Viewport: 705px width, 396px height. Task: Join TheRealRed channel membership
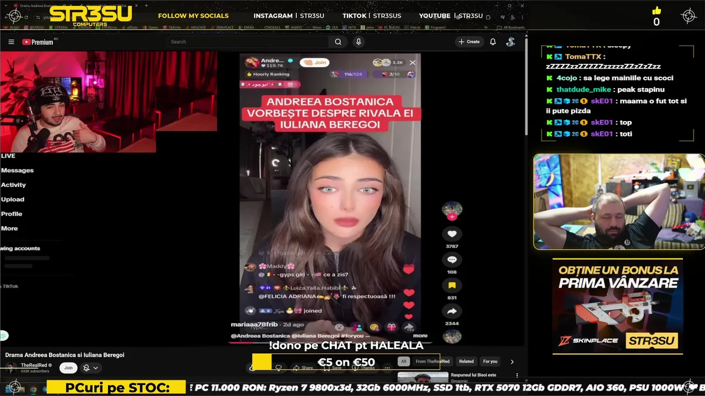pyautogui.click(x=68, y=367)
